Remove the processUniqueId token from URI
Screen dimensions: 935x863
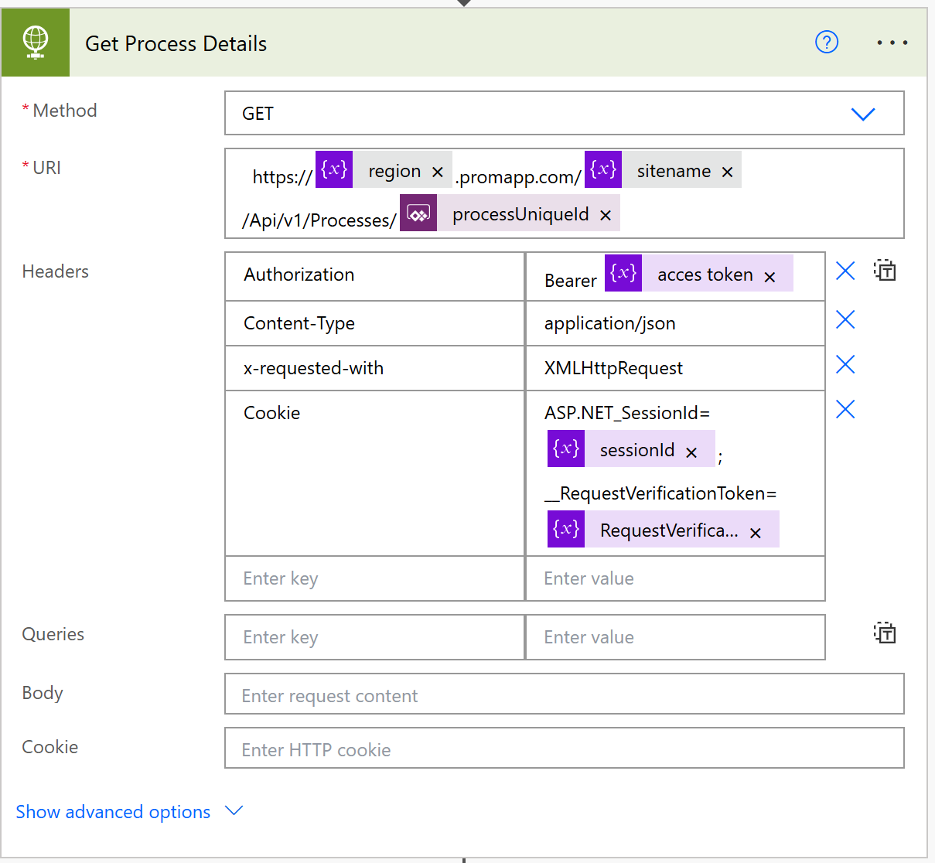coord(606,215)
